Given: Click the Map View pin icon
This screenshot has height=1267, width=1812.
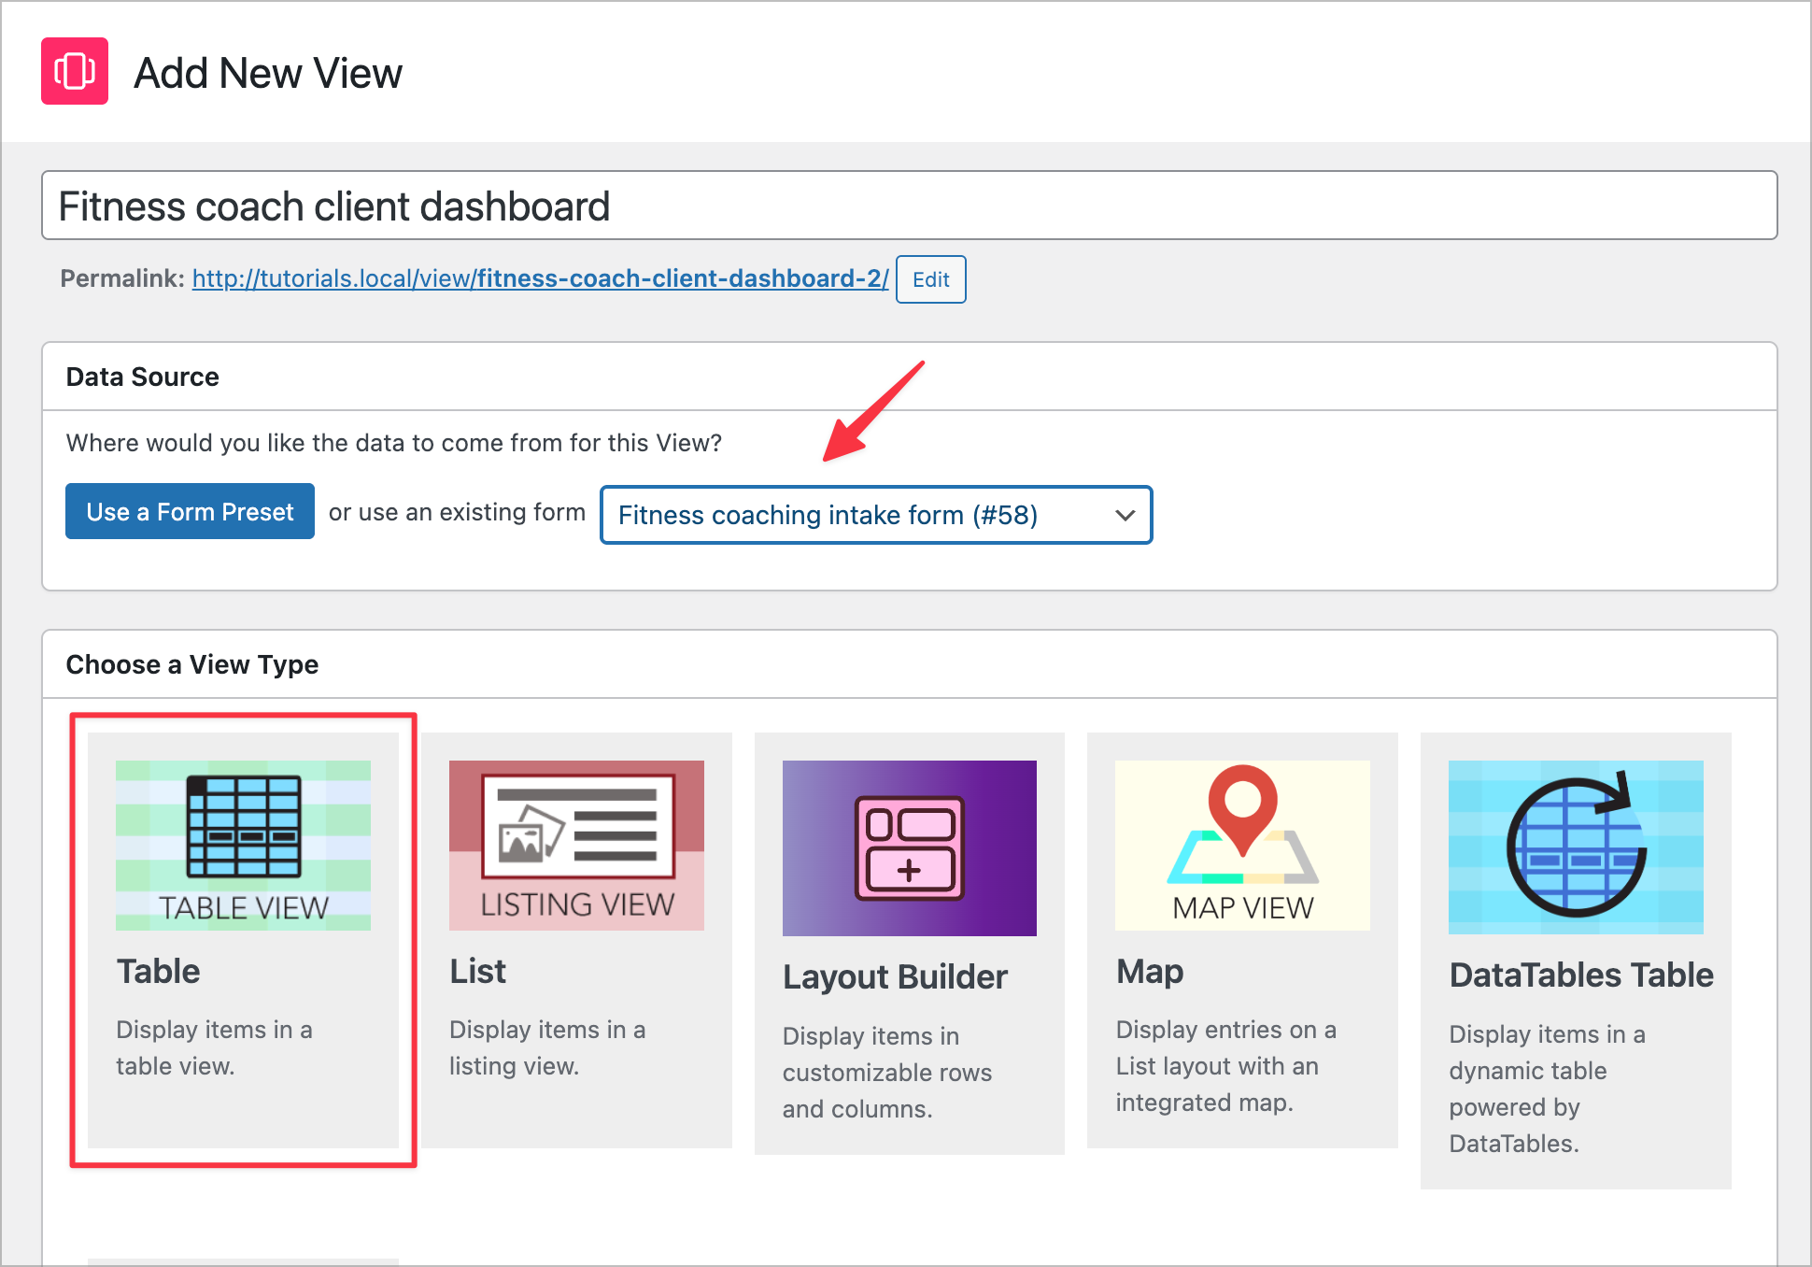Looking at the screenshot, I should tap(1242, 844).
